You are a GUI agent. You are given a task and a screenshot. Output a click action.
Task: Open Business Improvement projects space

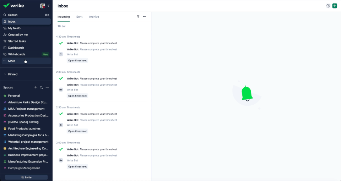pyautogui.click(x=26, y=155)
